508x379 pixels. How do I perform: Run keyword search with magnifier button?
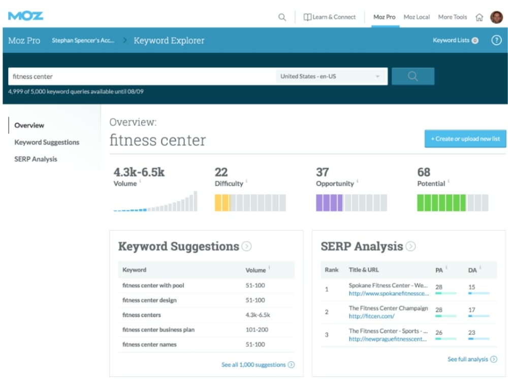pyautogui.click(x=412, y=77)
